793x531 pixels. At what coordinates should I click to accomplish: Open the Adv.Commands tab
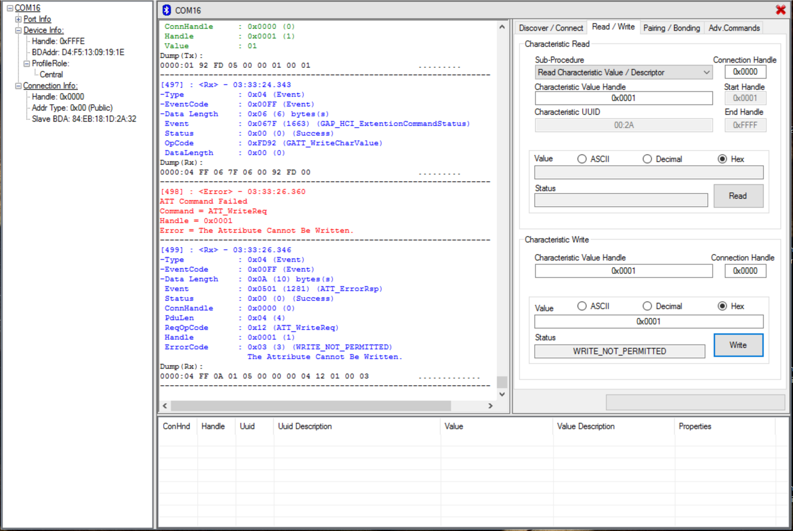tap(734, 28)
